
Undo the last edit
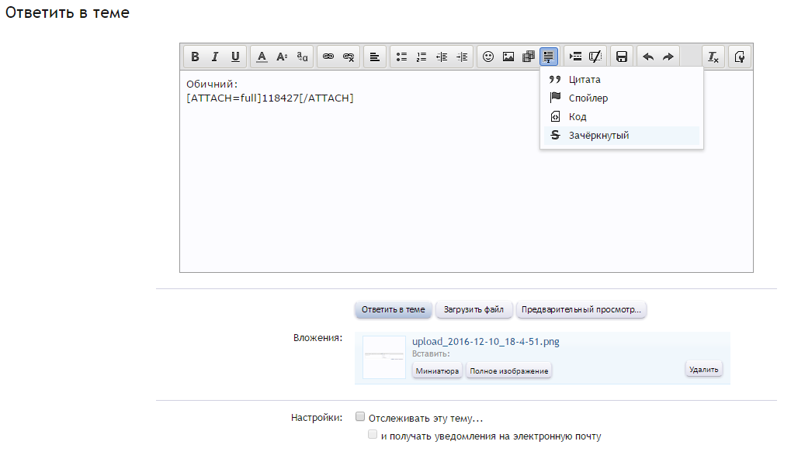648,57
